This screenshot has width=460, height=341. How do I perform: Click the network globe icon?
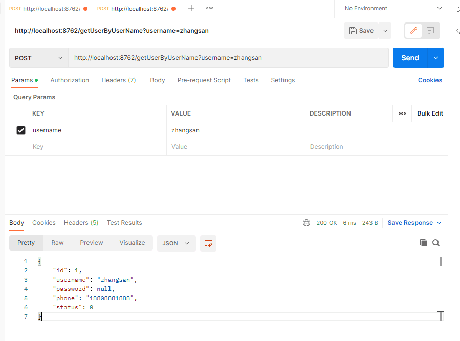(306, 223)
